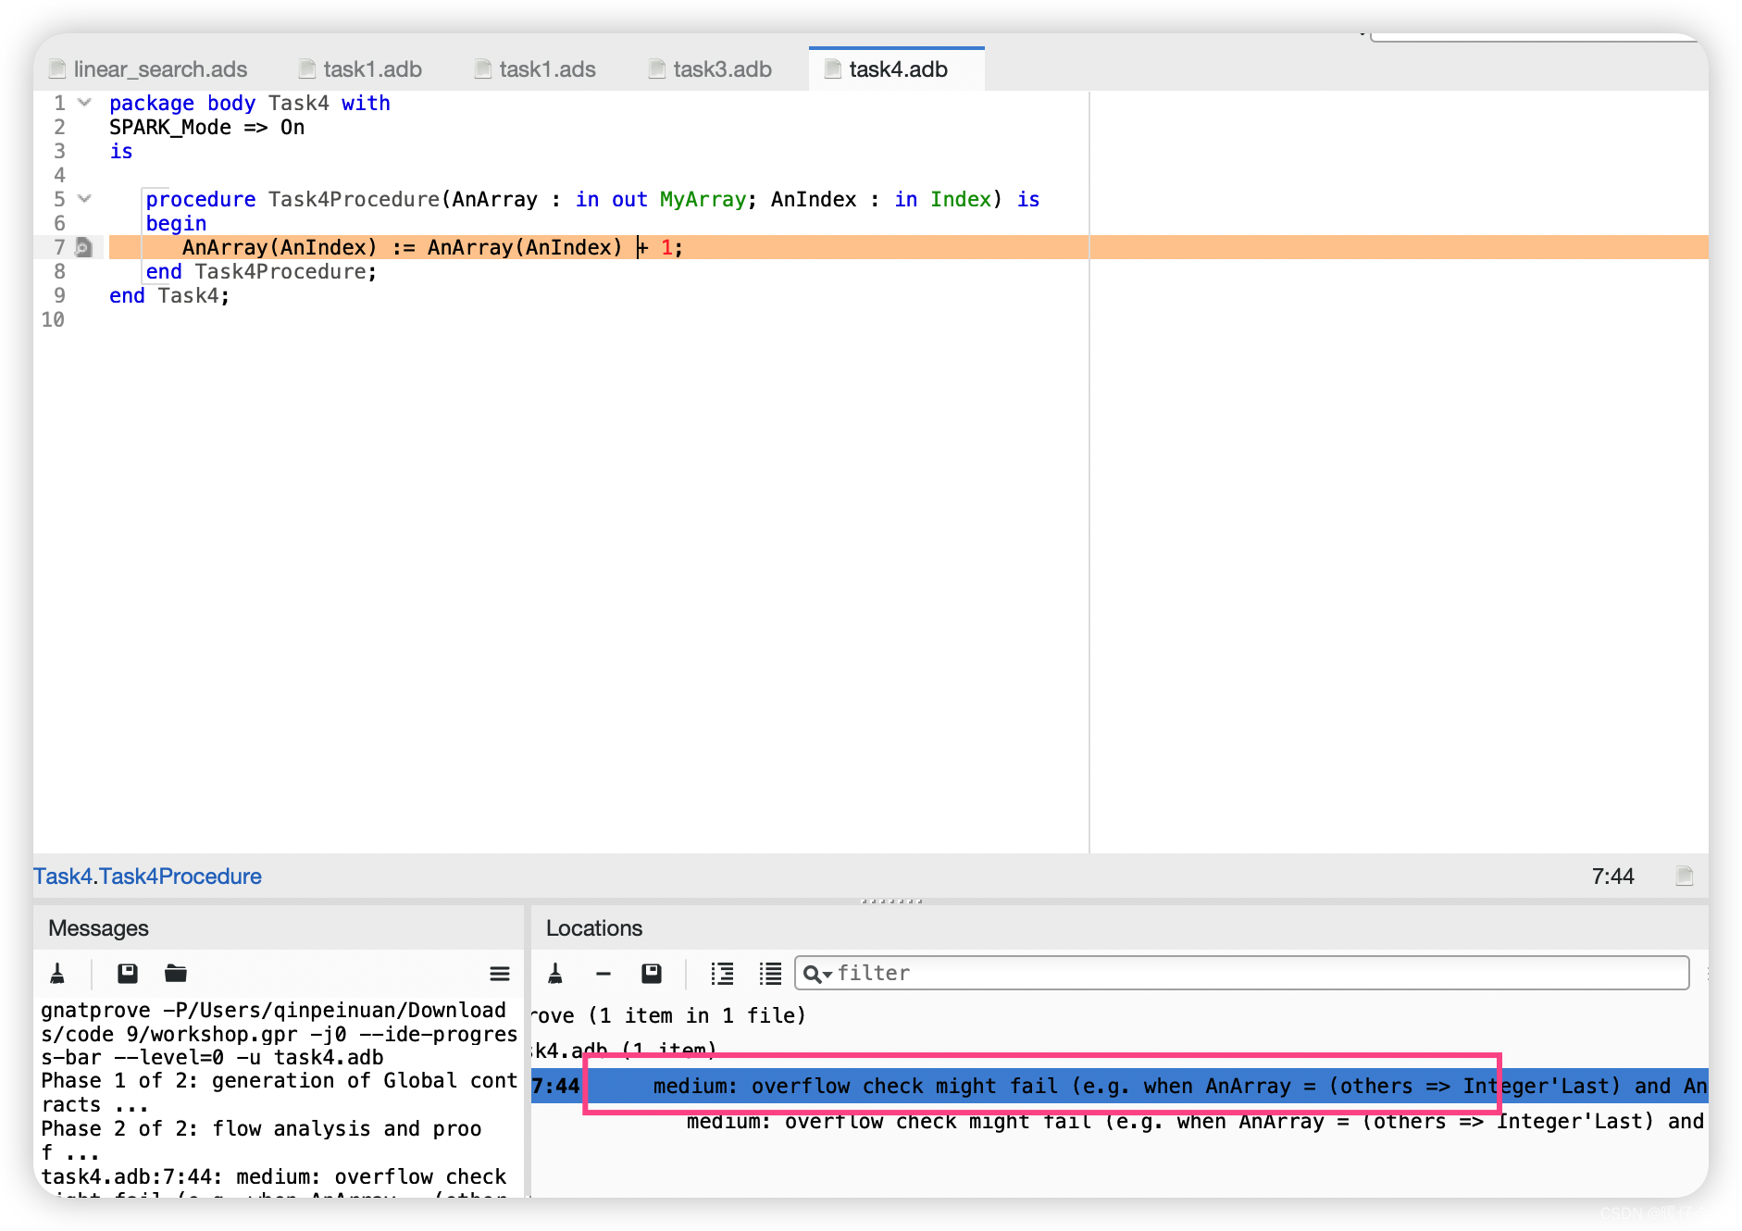Load a file into Messages via the folder icon
This screenshot has width=1742, height=1231.
coord(176,973)
